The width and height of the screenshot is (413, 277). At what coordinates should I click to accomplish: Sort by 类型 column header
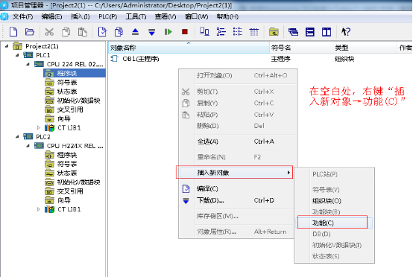[x=365, y=48]
